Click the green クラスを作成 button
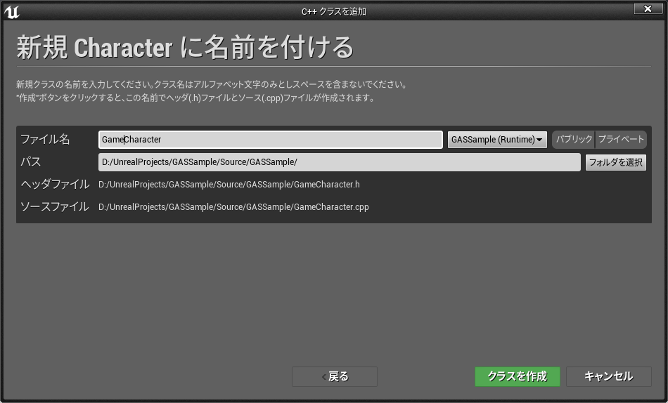The height and width of the screenshot is (403, 668). pyautogui.click(x=518, y=376)
